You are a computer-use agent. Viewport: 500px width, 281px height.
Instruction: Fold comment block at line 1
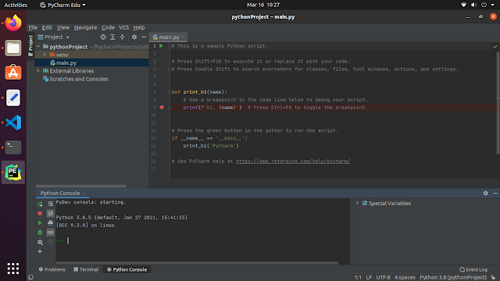(x=170, y=46)
